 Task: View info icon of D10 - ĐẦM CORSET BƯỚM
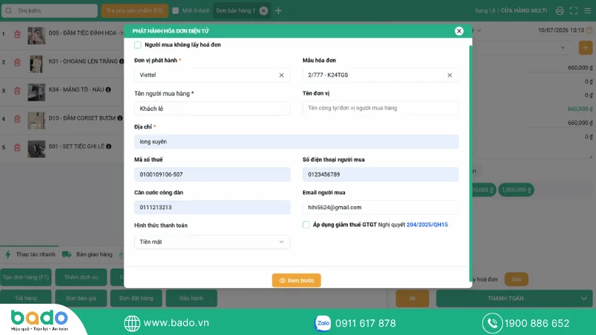pos(120,118)
